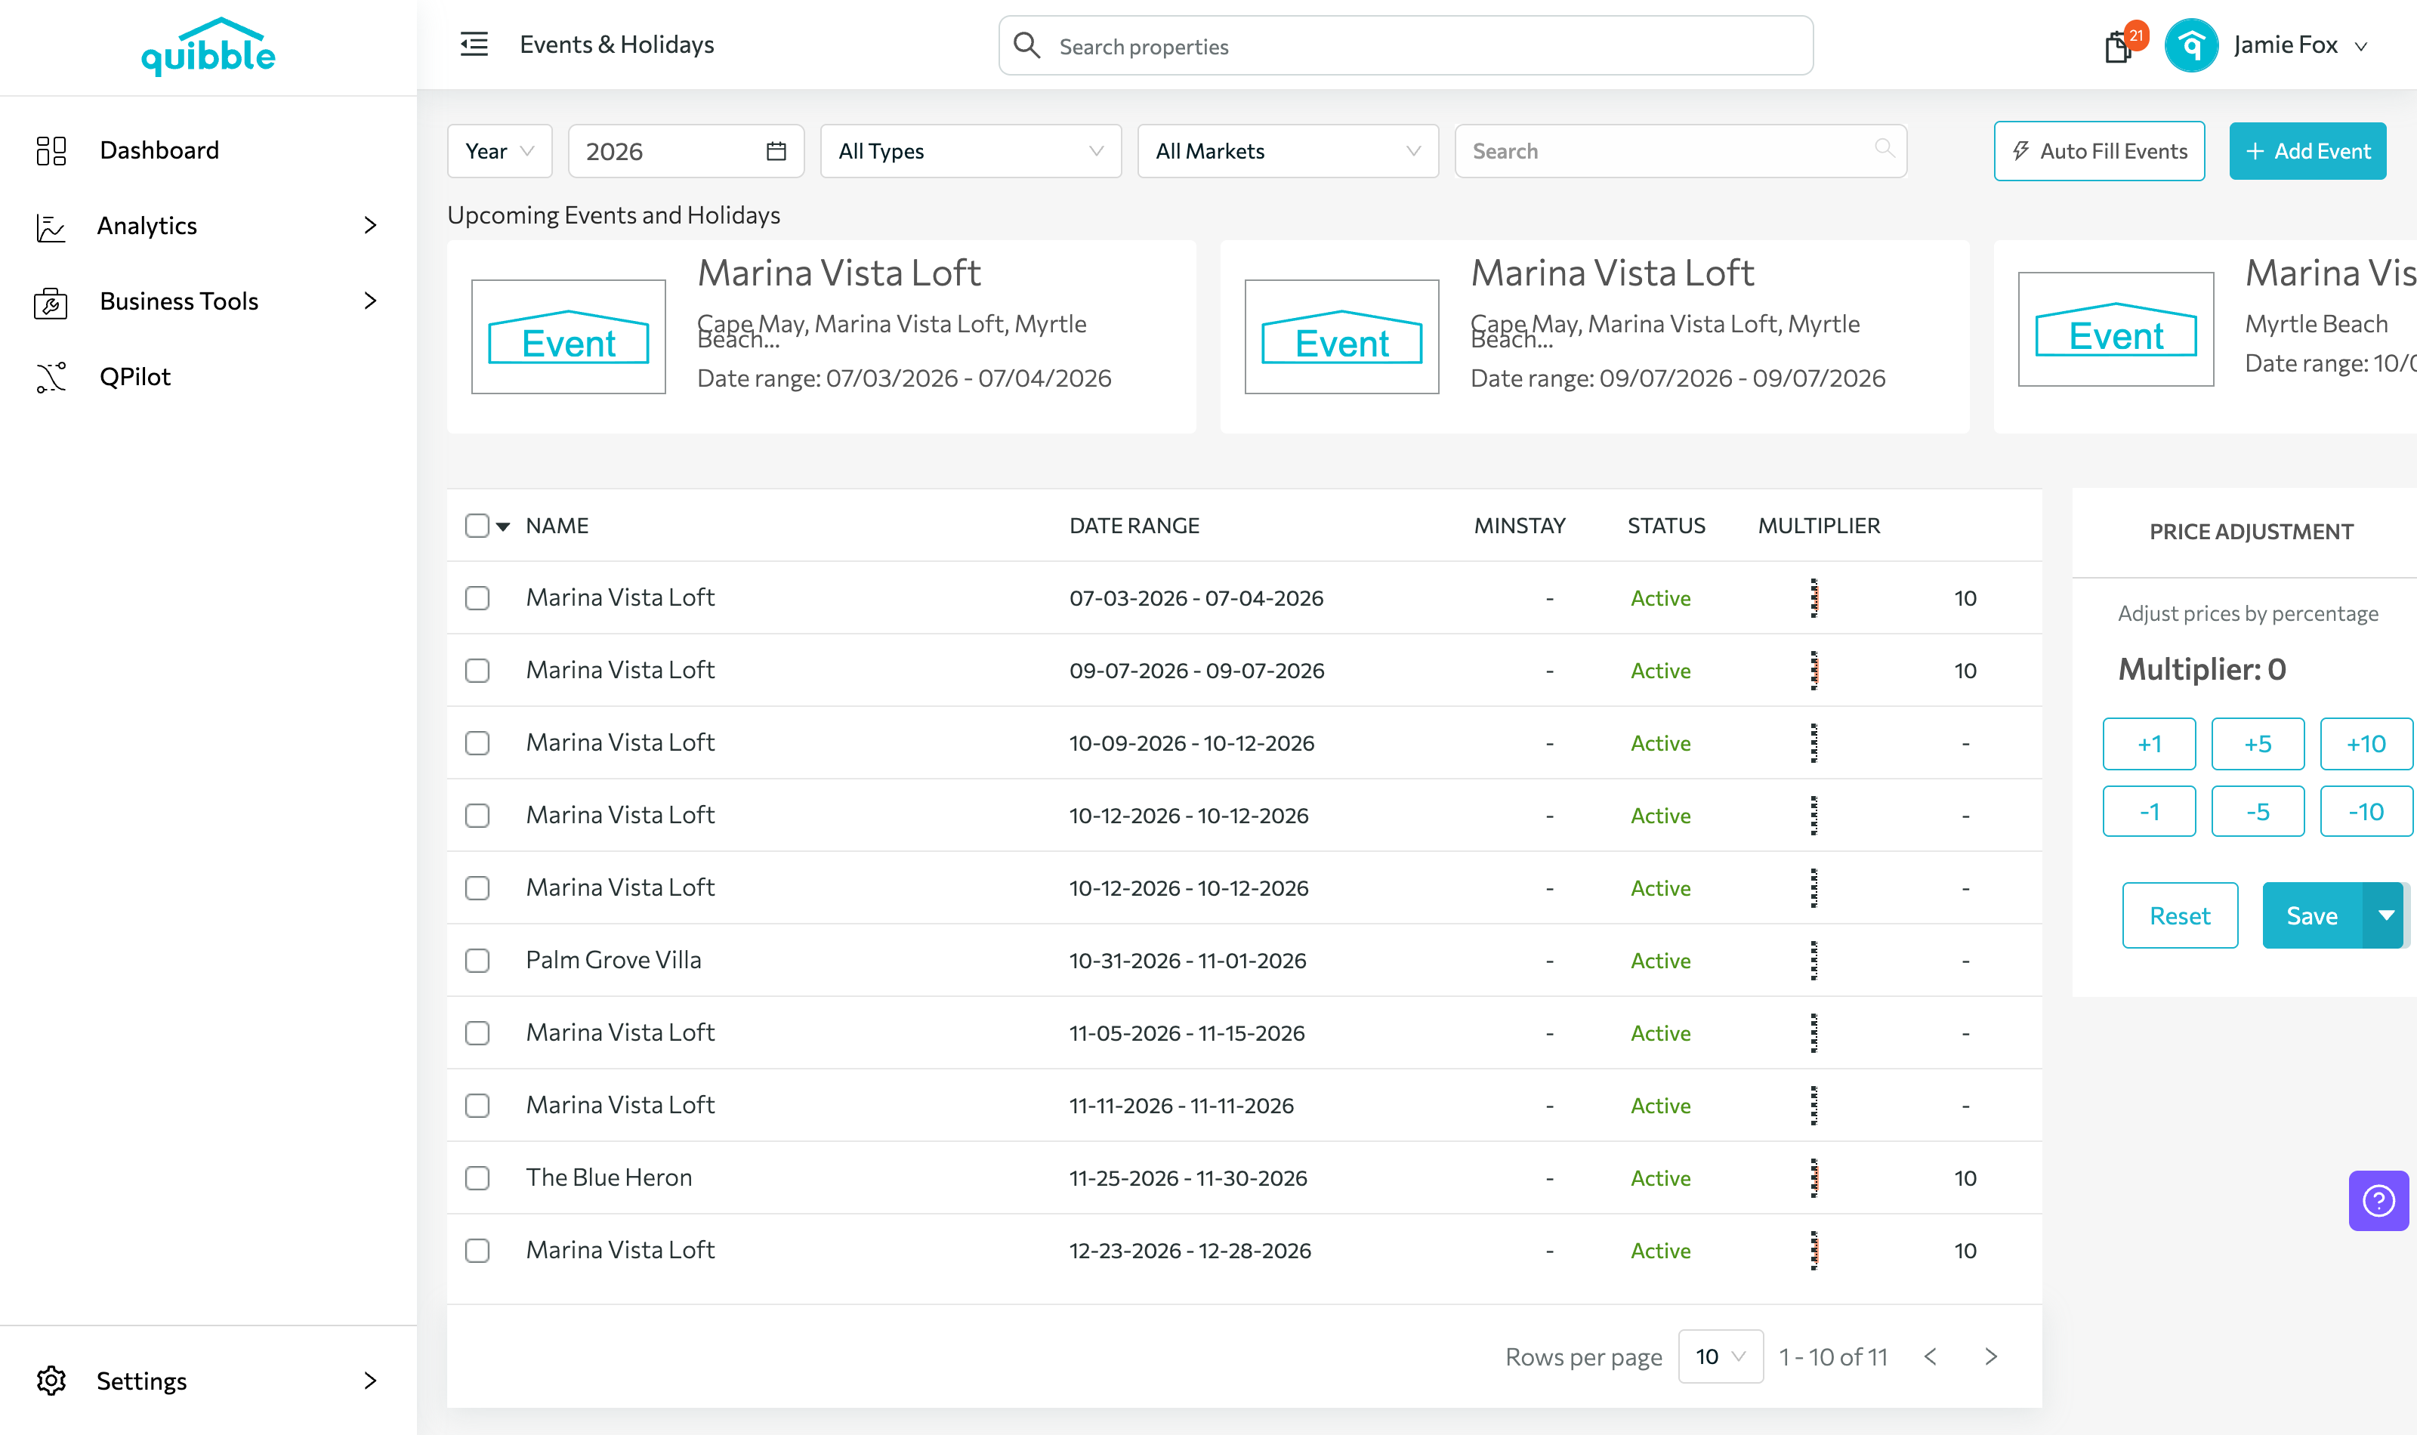Open row menu for 11-11-2026 event
Viewport: 2417px width, 1435px height.
coord(1814,1105)
